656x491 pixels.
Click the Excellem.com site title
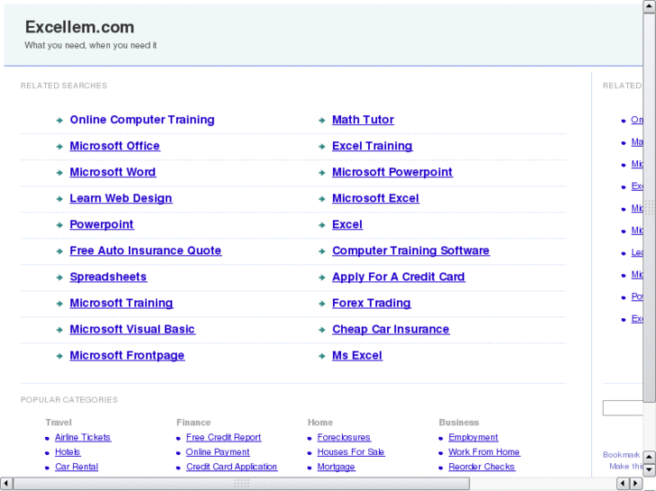tap(79, 27)
